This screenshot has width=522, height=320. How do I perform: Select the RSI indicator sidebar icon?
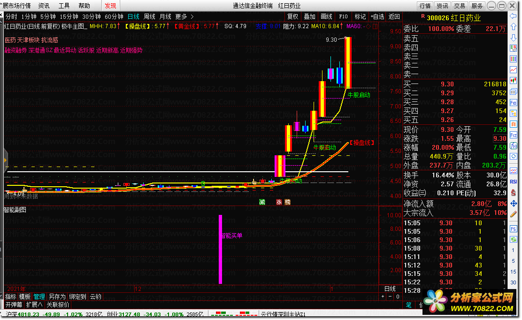513,182
